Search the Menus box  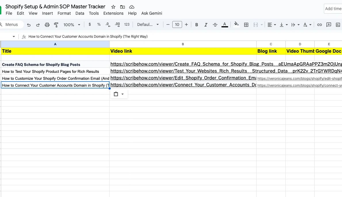[12, 24]
